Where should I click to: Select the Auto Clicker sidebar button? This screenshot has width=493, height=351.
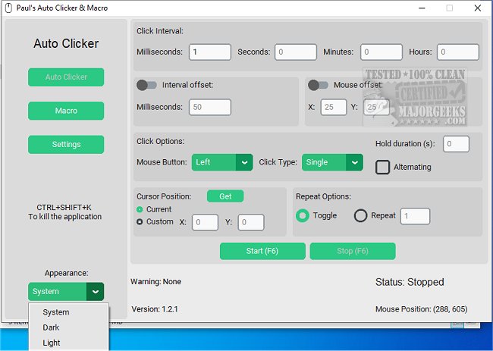66,77
